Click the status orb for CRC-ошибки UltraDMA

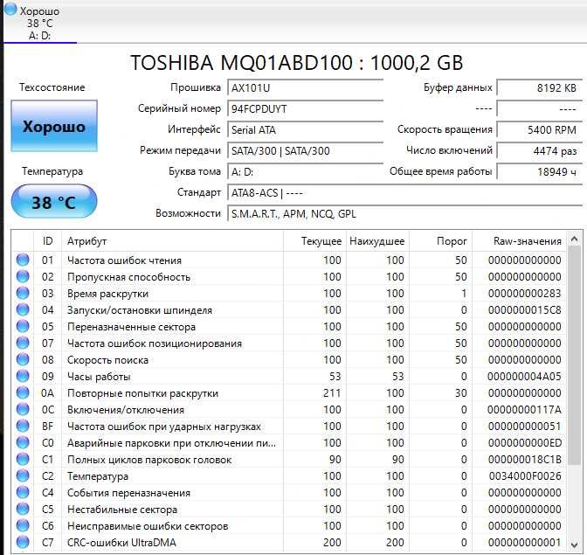tap(23, 542)
